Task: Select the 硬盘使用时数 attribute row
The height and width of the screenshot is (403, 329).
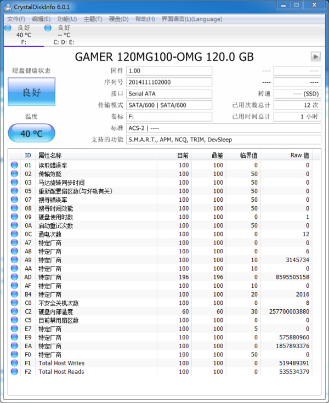Action: click(161, 217)
